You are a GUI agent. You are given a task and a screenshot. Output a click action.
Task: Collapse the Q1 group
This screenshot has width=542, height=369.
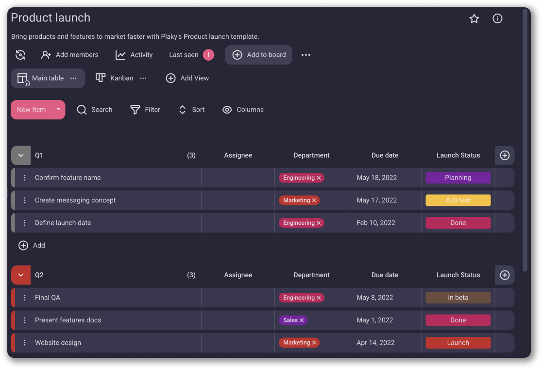20,155
